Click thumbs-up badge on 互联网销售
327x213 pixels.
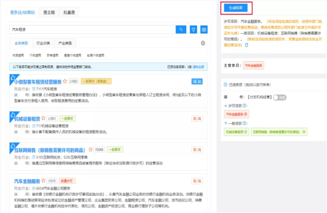pos(13,146)
